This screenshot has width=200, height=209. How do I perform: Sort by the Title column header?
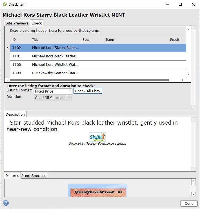click(x=35, y=40)
